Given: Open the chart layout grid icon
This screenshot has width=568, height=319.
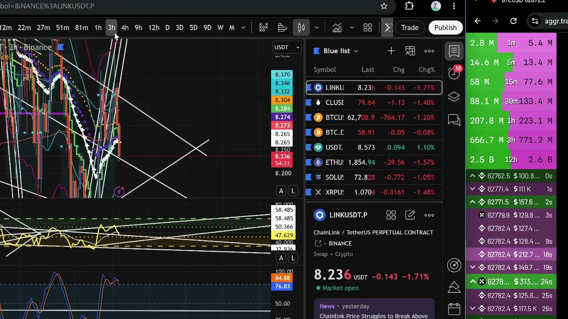Looking at the screenshot, I should 367,28.
